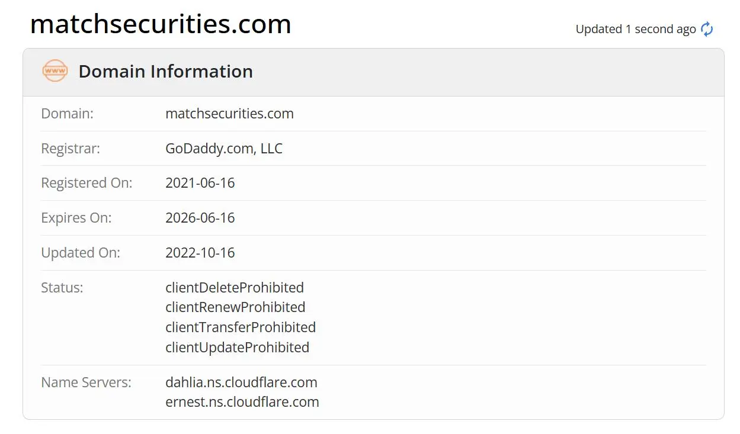Click the 'Registrar:' field label
740x434 pixels.
tap(71, 149)
